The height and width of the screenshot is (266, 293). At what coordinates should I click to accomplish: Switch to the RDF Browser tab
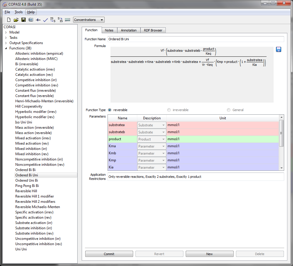coord(153,30)
